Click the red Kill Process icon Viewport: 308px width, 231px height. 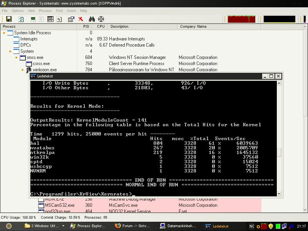[x=80, y=19]
